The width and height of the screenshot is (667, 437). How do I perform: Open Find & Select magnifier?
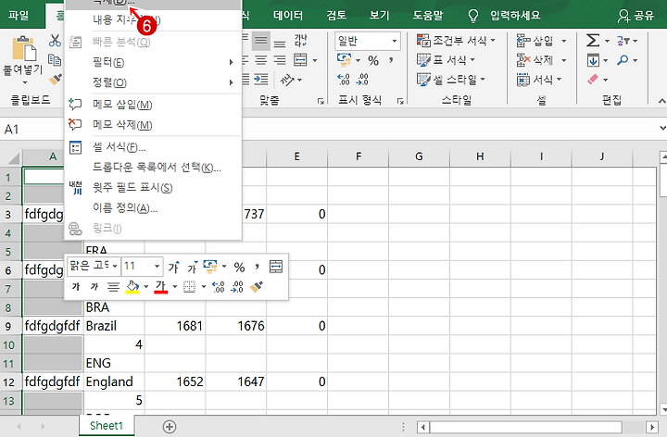coord(623,60)
